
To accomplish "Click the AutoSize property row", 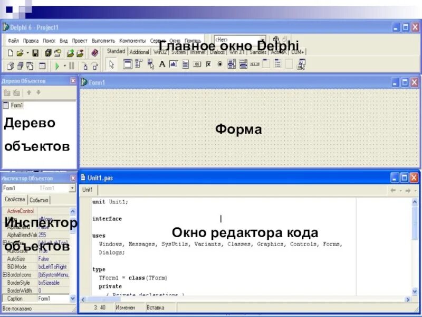I will point(36,259).
